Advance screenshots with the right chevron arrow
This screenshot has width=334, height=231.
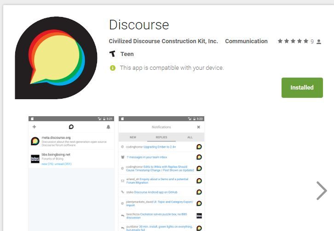point(322,191)
